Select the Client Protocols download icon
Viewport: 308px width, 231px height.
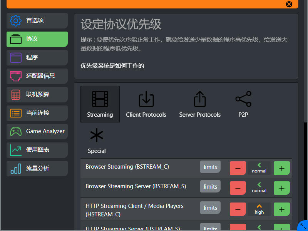click(146, 104)
